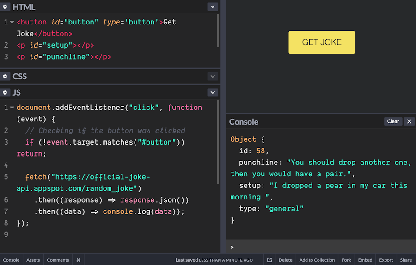416x265 pixels.
Task: Open CSS editor settings gear
Action: 6,77
